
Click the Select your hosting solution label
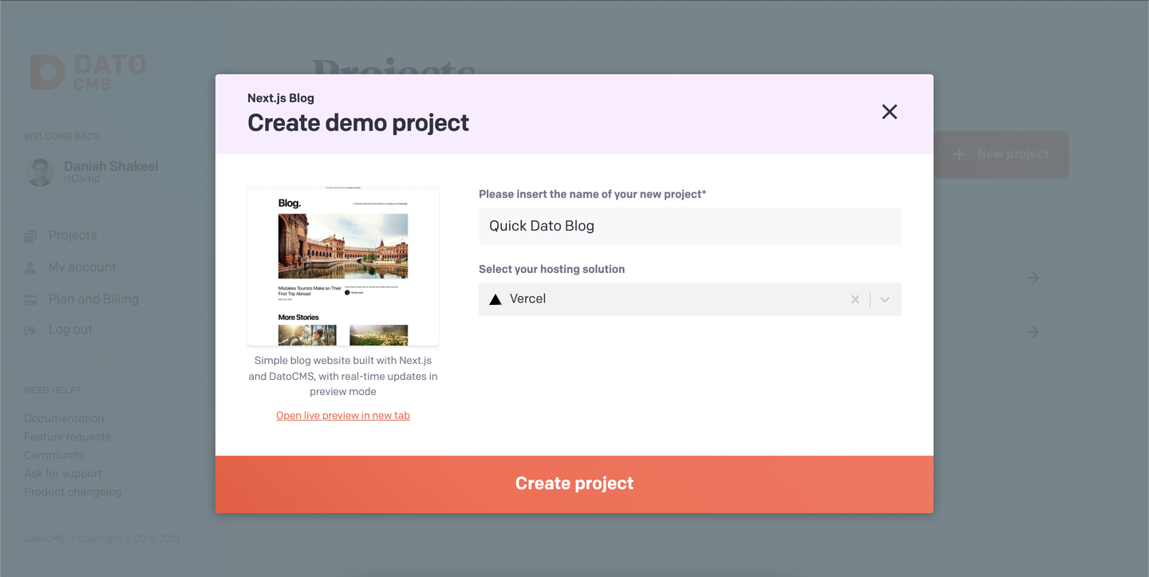[551, 269]
